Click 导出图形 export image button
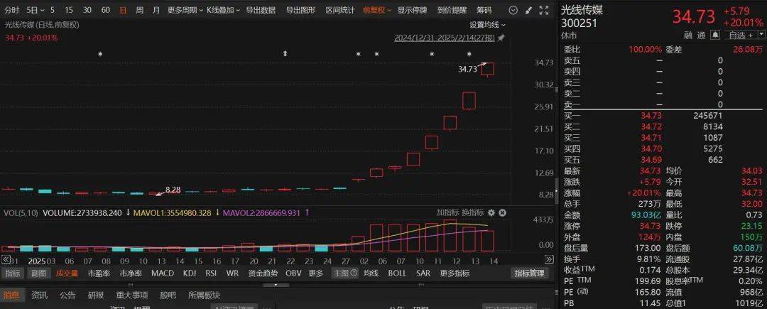This screenshot has width=767, height=309. tap(300, 10)
